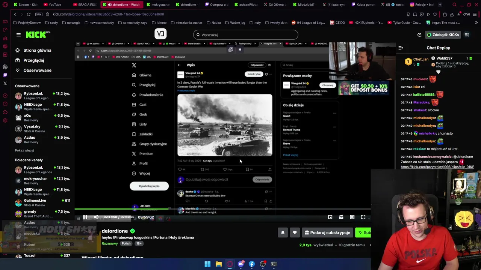Open GalineosLive recommended channel
The height and width of the screenshot is (270, 481).
42,202
